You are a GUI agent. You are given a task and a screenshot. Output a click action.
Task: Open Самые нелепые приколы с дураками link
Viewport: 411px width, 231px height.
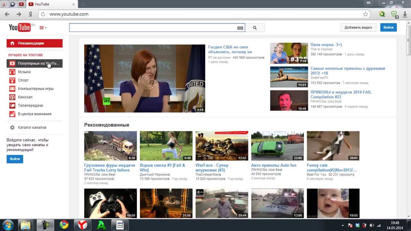coord(348,71)
